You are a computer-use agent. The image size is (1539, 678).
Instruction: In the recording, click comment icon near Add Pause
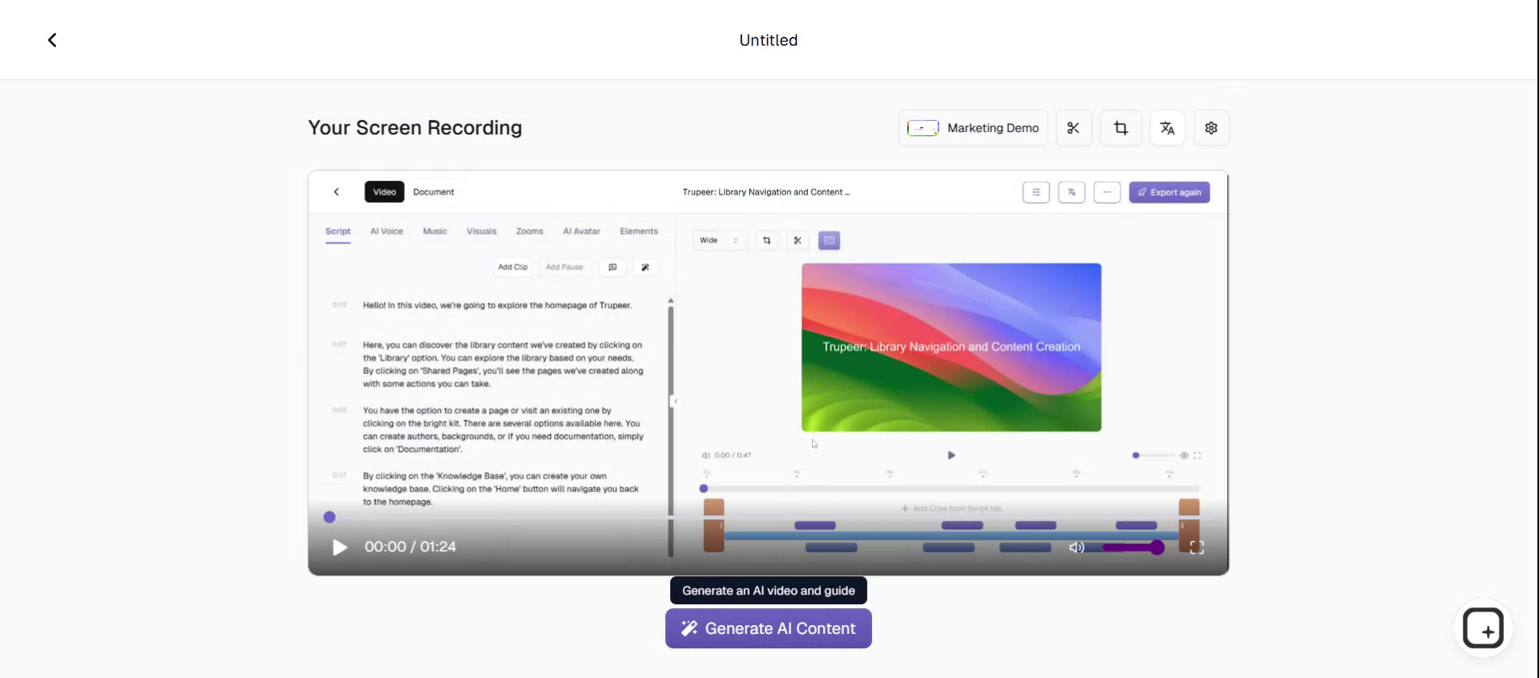(612, 267)
